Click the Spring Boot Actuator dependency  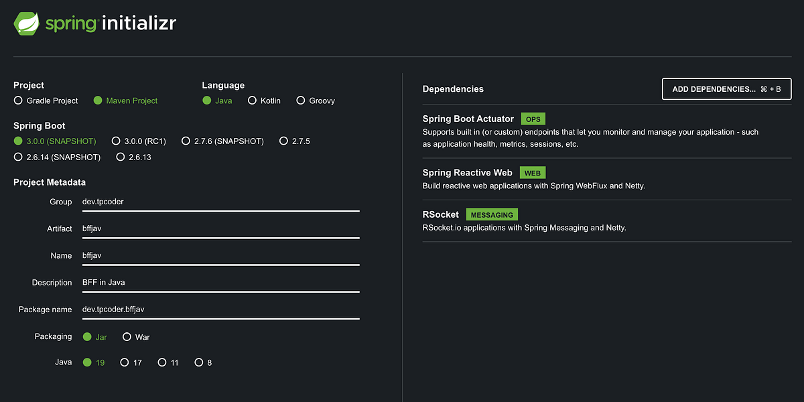(x=468, y=119)
